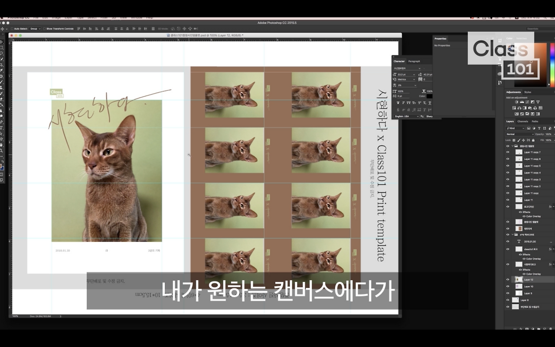Open the font size dropdown arrow
555x347 pixels.
click(x=414, y=75)
